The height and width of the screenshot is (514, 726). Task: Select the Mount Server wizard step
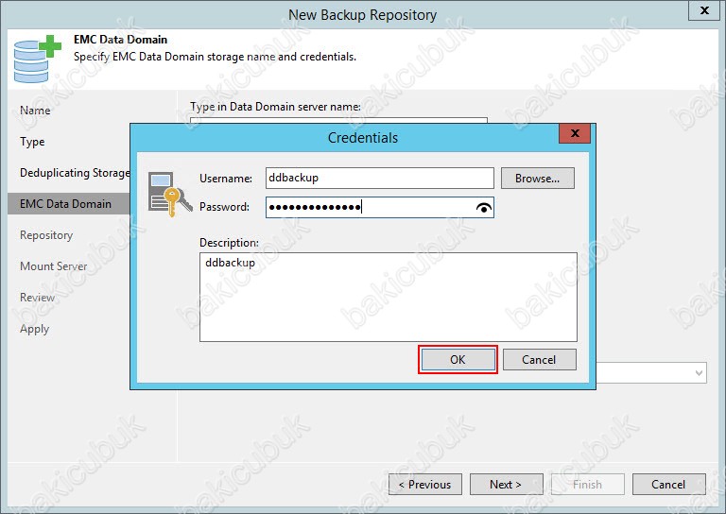pyautogui.click(x=53, y=266)
